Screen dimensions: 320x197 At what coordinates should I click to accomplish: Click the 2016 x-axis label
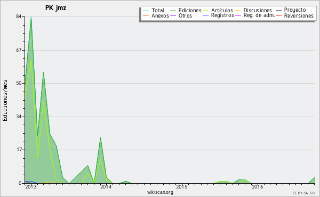[258, 187]
